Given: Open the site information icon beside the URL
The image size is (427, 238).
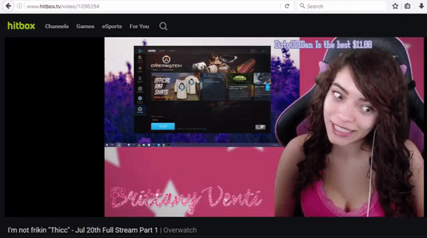Looking at the screenshot, I should pyautogui.click(x=20, y=6).
